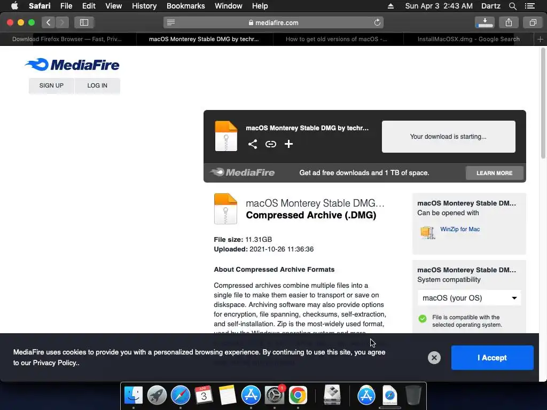Viewport: 547px width, 410px height.
Task: Add a new Safari tab
Action: coord(540,39)
